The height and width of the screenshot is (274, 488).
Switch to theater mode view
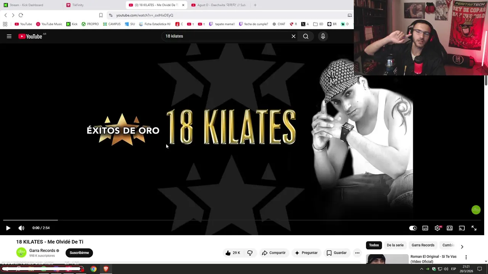(449, 228)
